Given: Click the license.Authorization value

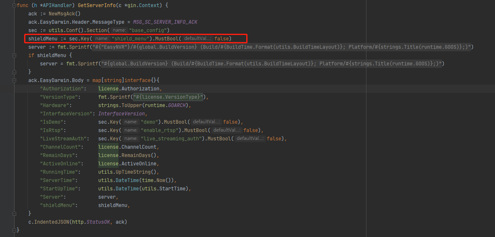Looking at the screenshot, I should click(x=129, y=88).
